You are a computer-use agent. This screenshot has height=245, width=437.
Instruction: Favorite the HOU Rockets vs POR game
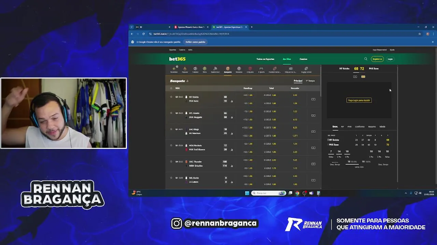171,145
